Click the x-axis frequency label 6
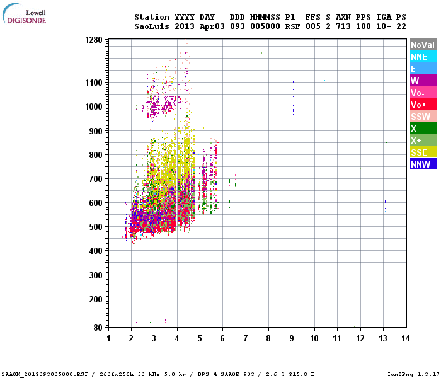This screenshot has height=378, width=441. coord(222,338)
